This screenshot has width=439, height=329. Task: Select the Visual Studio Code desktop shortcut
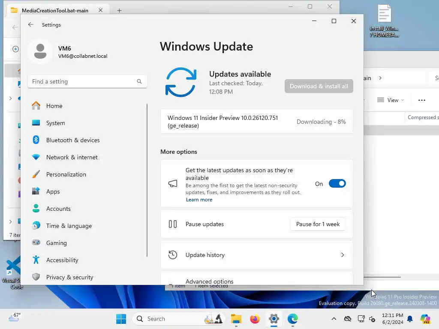pos(12,272)
